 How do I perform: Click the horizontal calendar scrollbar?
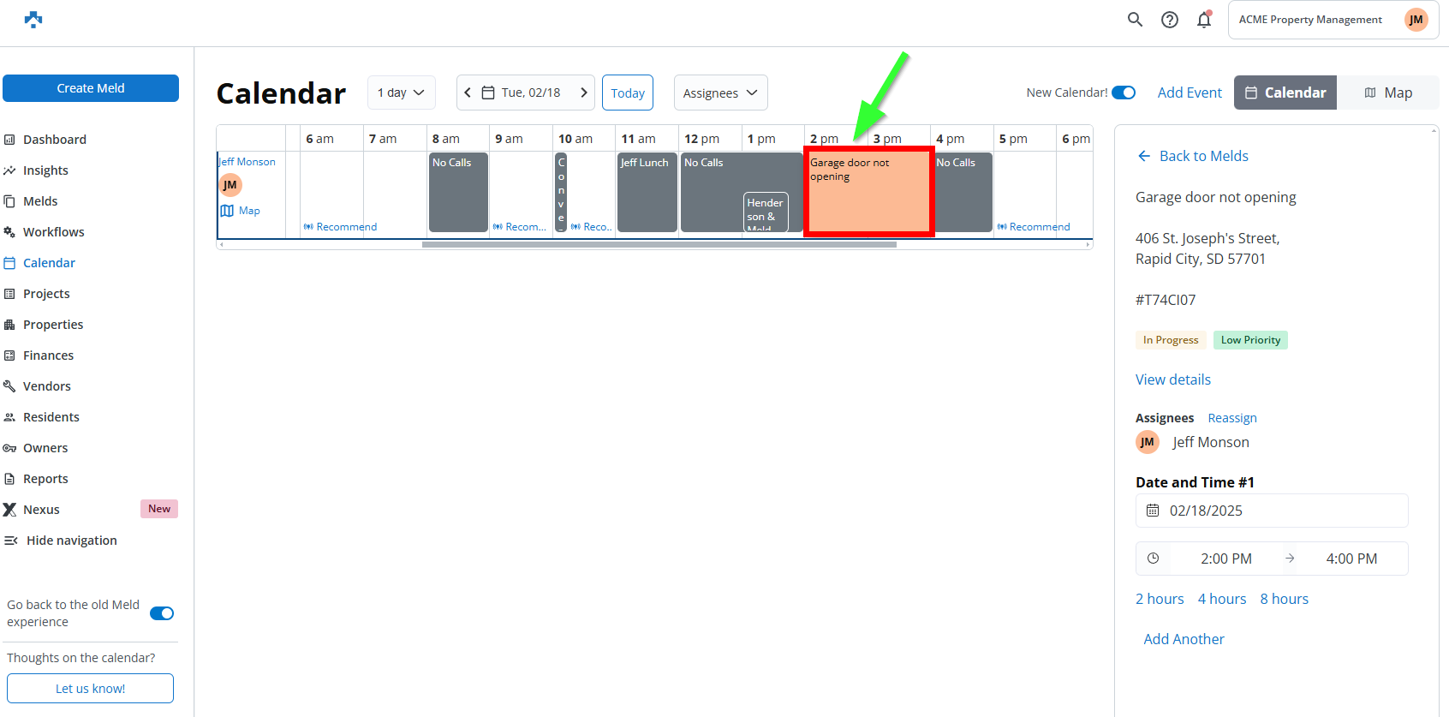click(x=659, y=245)
